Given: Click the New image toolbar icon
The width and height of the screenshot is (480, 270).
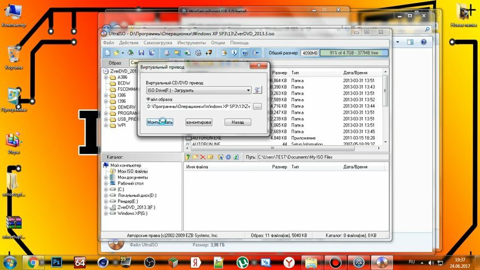Looking at the screenshot, I should click(x=107, y=53).
